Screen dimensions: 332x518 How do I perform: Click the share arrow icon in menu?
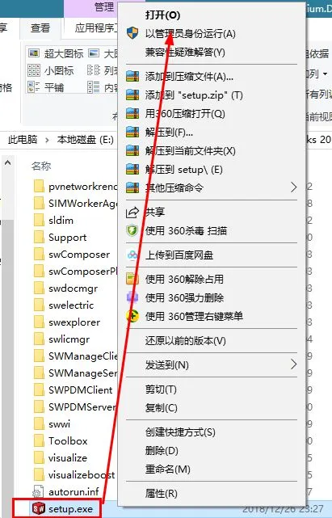[132, 212]
